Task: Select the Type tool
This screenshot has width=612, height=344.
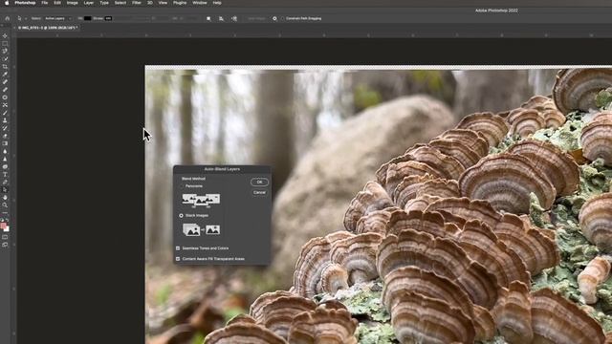Action: point(5,174)
